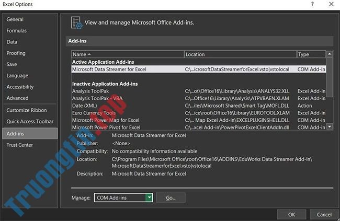Click the EUROTOOL.XLAM location cell
Screen dimensions: 340x221
(x=237, y=113)
